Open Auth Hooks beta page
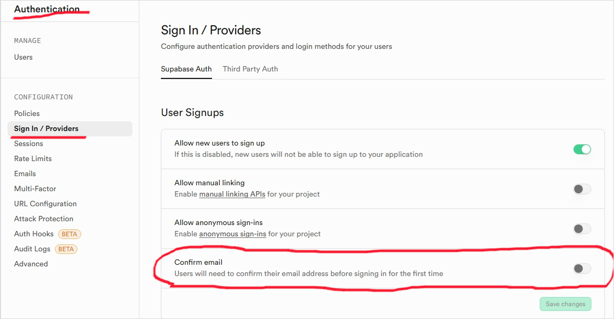 point(34,234)
